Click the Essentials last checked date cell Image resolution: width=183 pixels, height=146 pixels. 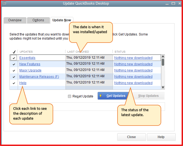pos(89,58)
